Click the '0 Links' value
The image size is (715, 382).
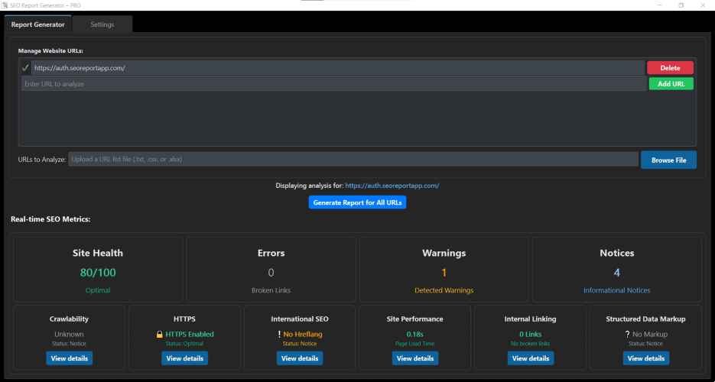tap(530, 334)
